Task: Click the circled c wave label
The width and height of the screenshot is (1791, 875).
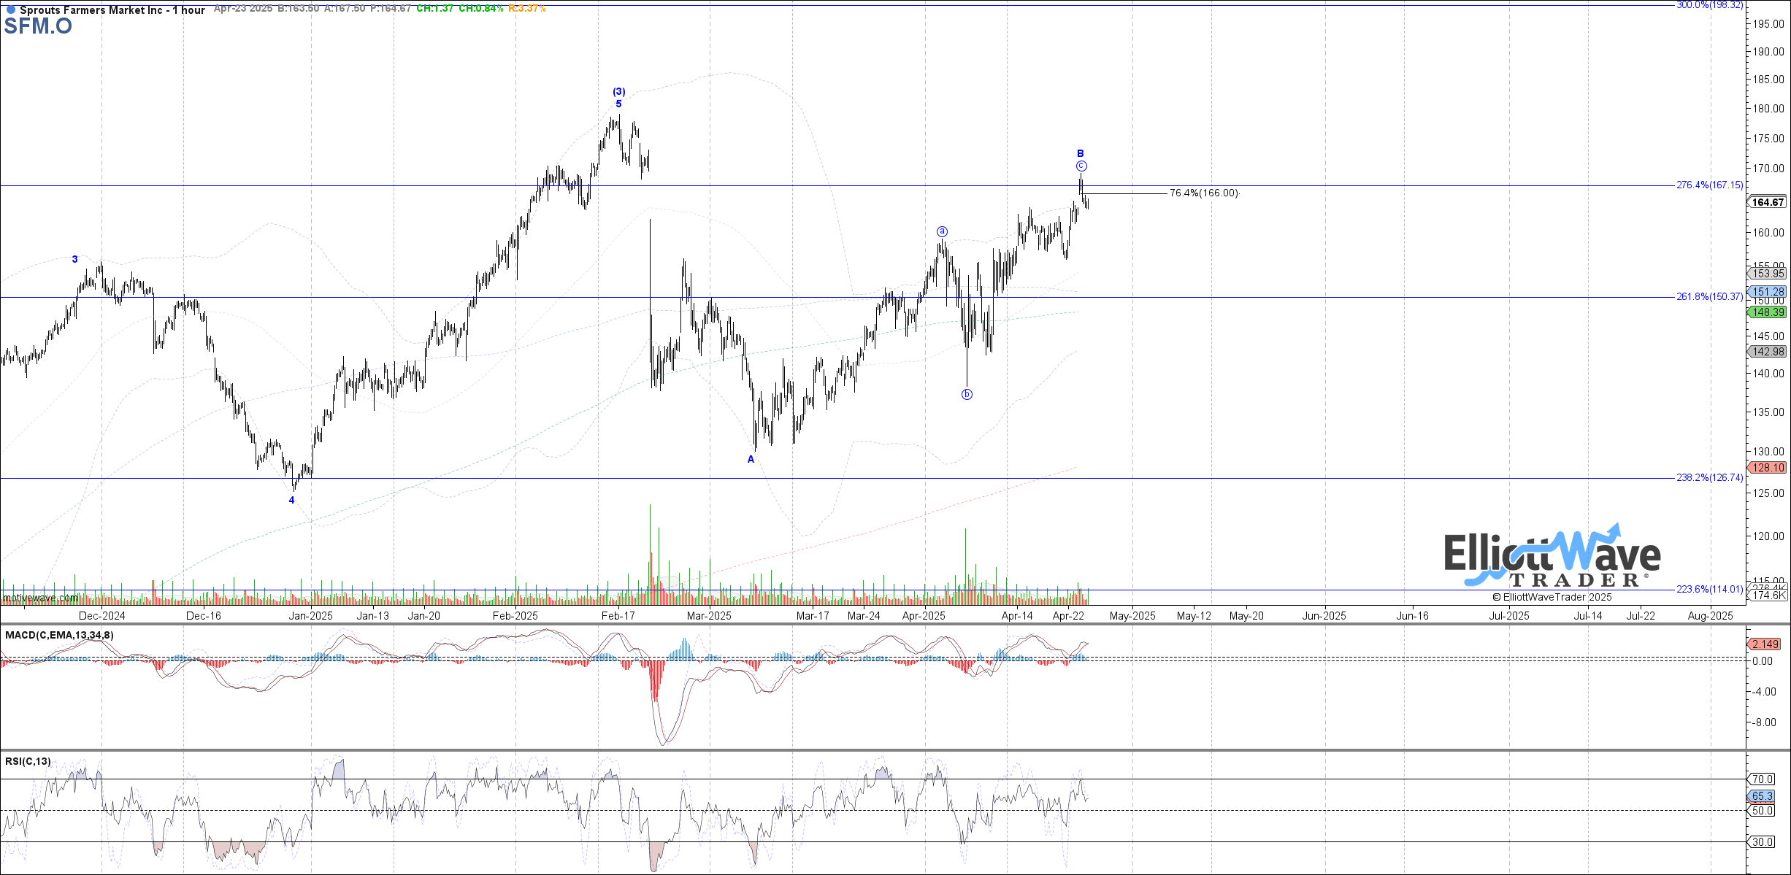Action: [x=1081, y=166]
